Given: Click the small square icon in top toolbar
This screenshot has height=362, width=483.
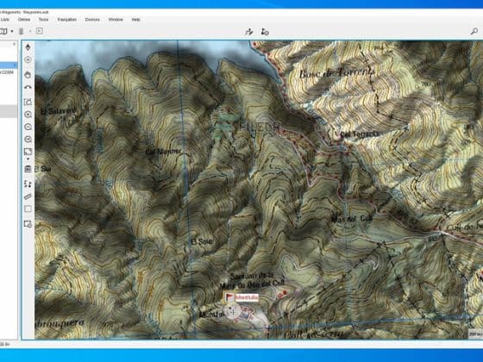Looking at the screenshot, I should (x=40, y=31).
